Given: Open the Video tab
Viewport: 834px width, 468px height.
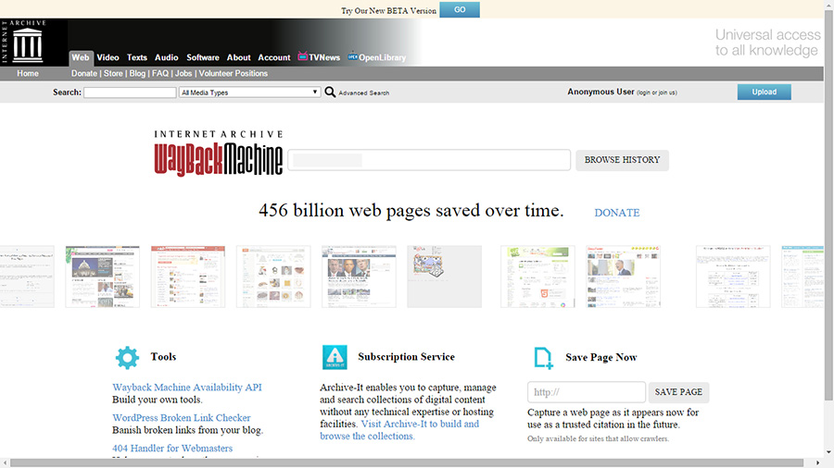Looking at the screenshot, I should point(108,57).
